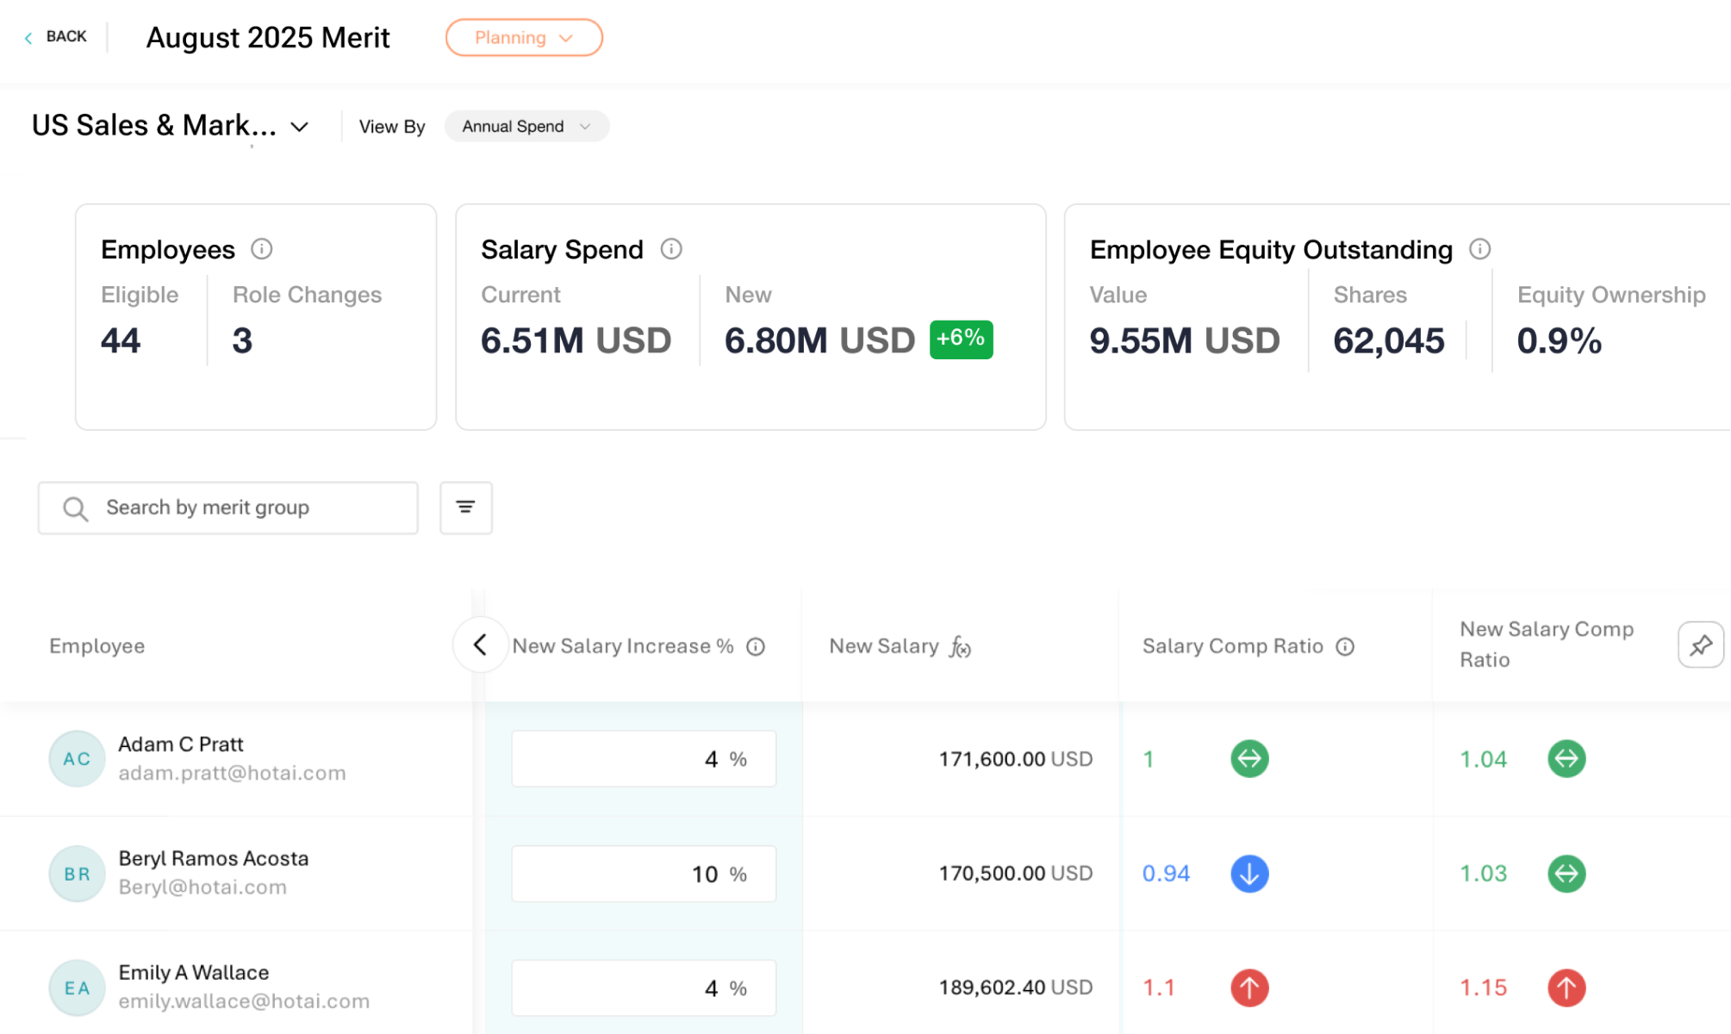Select employee name Adam C Pratt
This screenshot has width=1731, height=1034.
[181, 744]
